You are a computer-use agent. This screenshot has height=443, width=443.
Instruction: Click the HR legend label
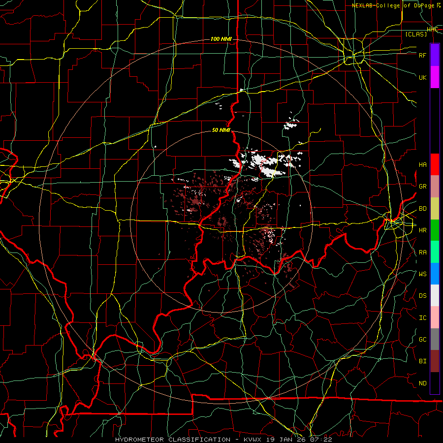click(423, 230)
